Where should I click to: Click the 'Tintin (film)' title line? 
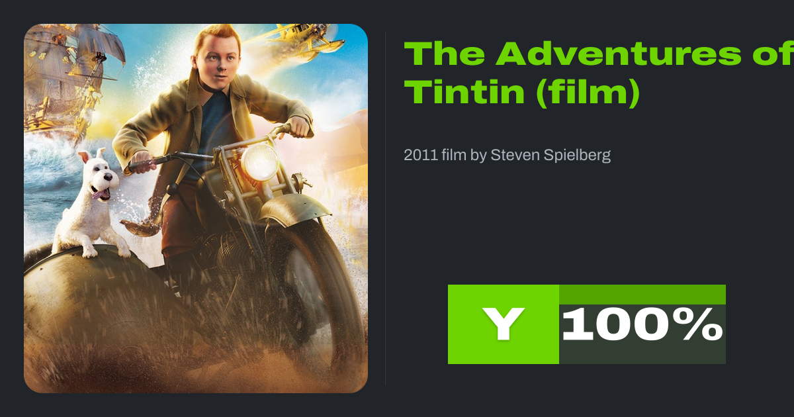click(x=522, y=93)
